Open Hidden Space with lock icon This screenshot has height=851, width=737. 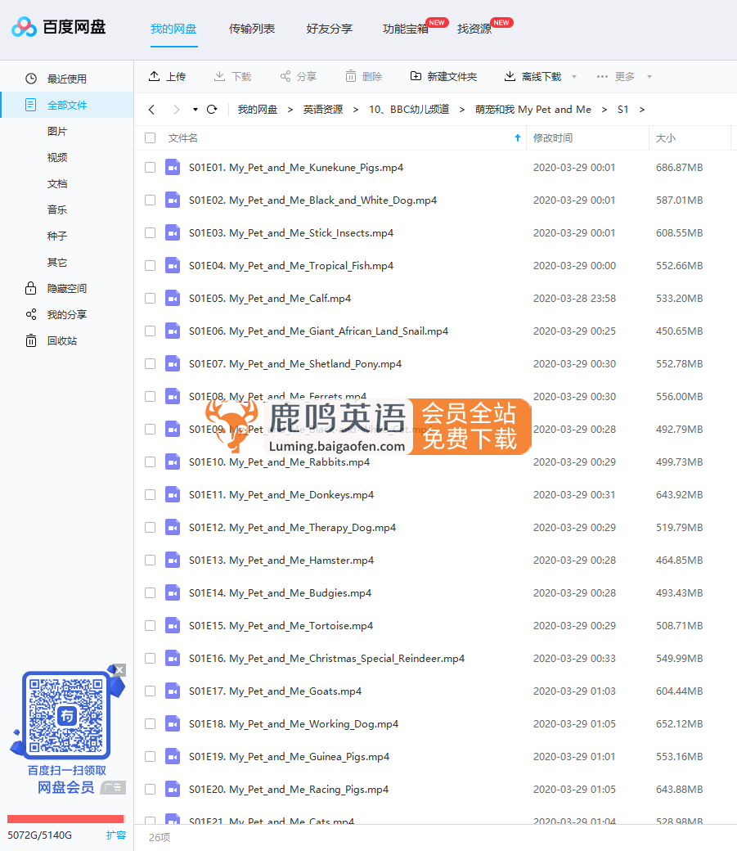point(66,288)
